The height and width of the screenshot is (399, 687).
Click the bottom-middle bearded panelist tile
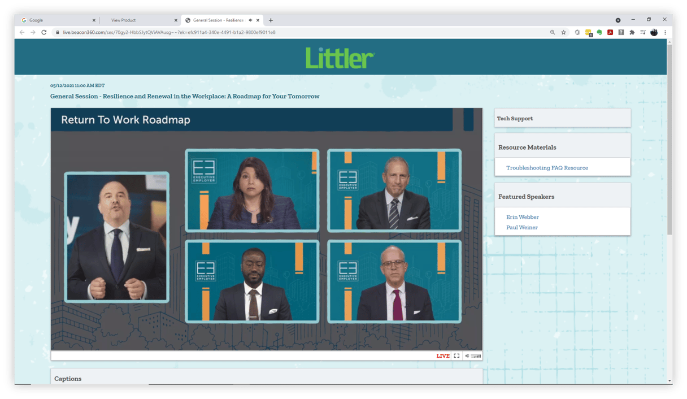click(x=252, y=281)
